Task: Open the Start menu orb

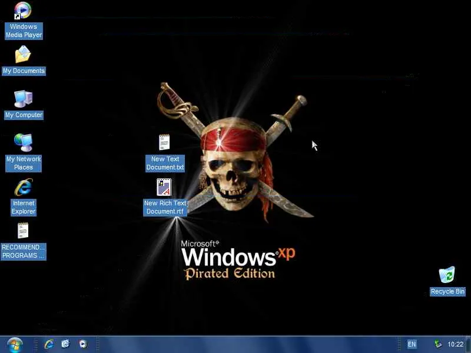Action: (x=15, y=345)
